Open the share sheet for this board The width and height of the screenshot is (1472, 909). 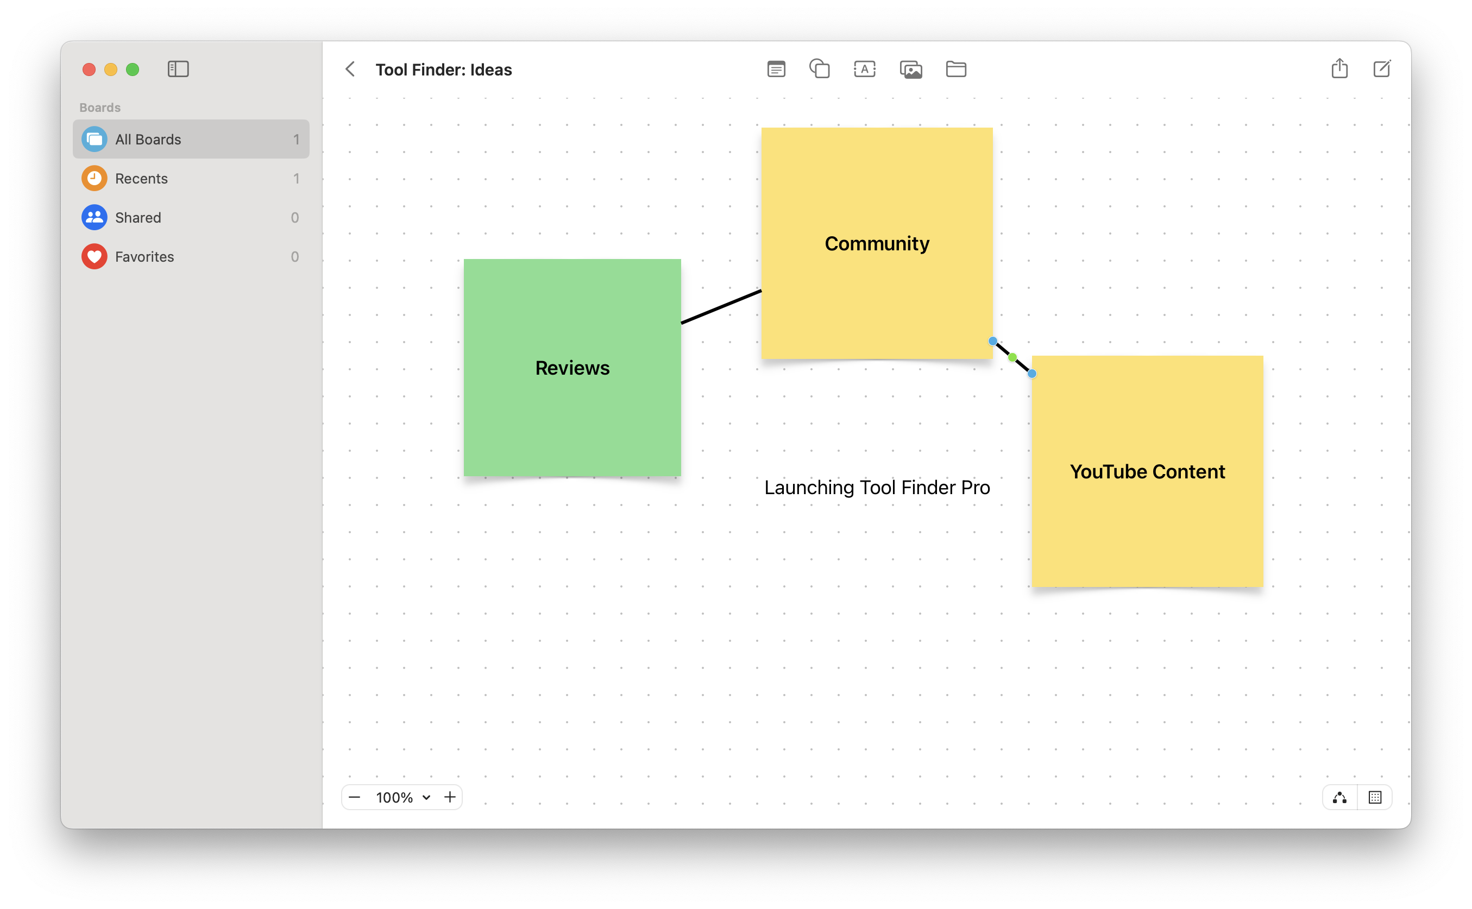click(1339, 68)
